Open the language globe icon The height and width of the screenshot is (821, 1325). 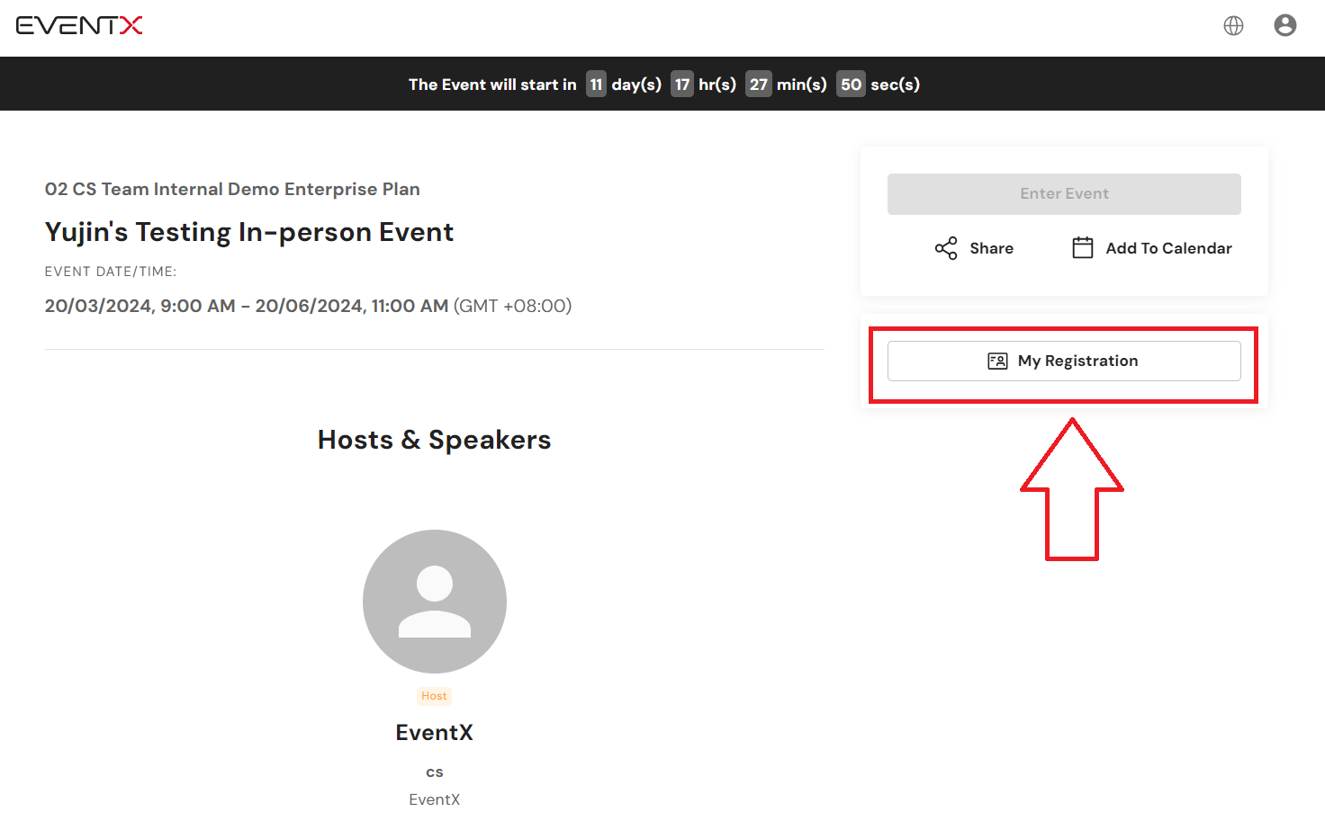[x=1233, y=26]
